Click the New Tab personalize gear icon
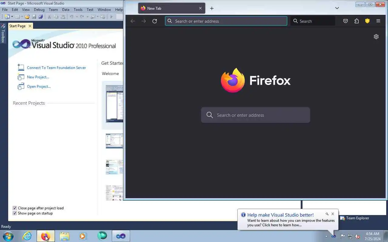This screenshot has height=242, width=388. (376, 37)
